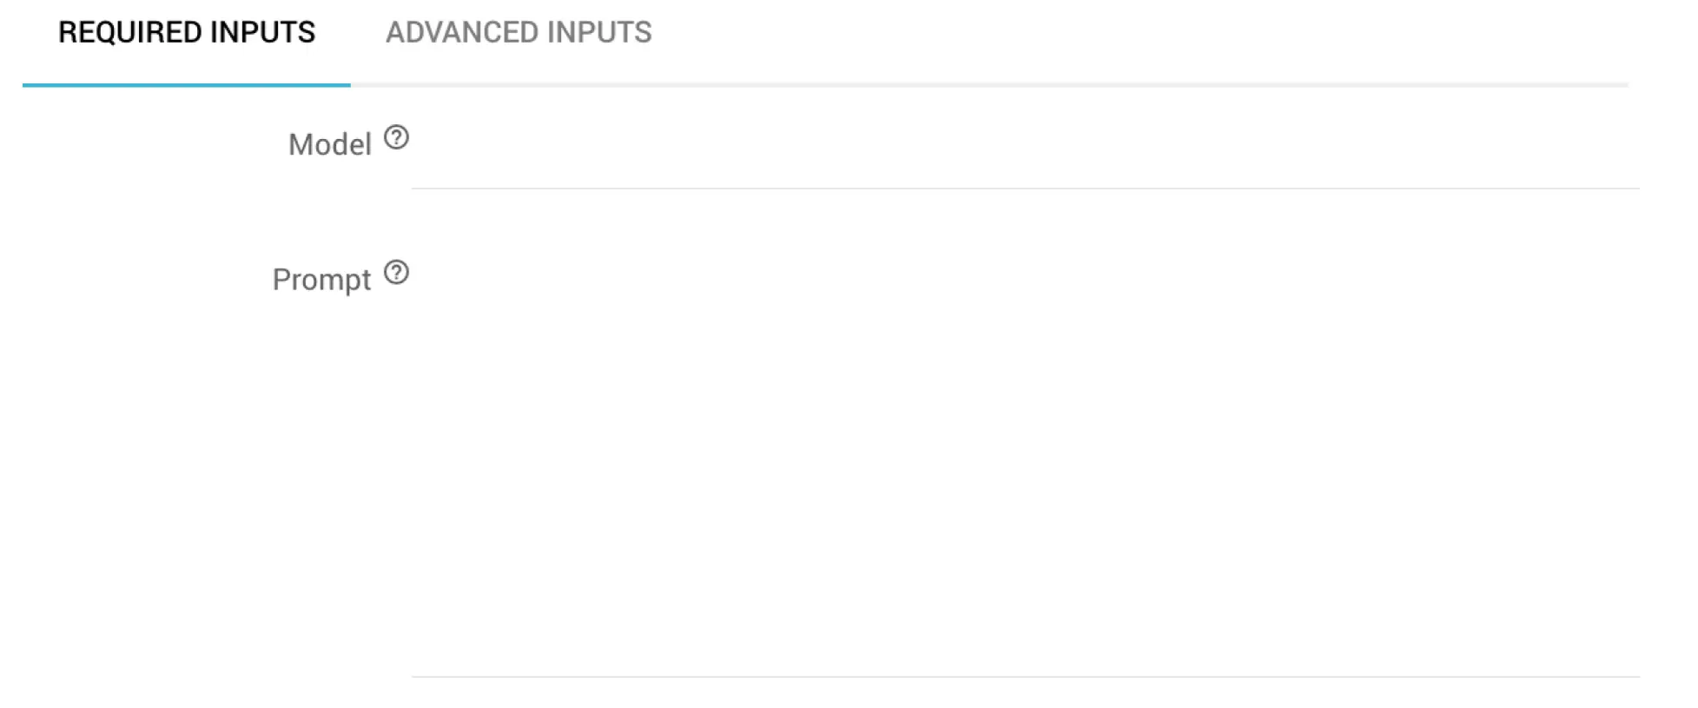This screenshot has width=1698, height=708.
Task: Show help info for the Prompt input
Action: tap(396, 273)
